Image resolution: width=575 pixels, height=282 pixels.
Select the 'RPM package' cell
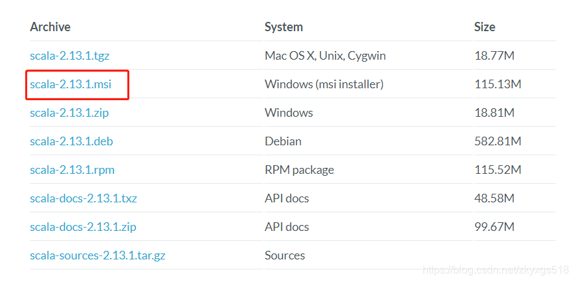pyautogui.click(x=299, y=170)
